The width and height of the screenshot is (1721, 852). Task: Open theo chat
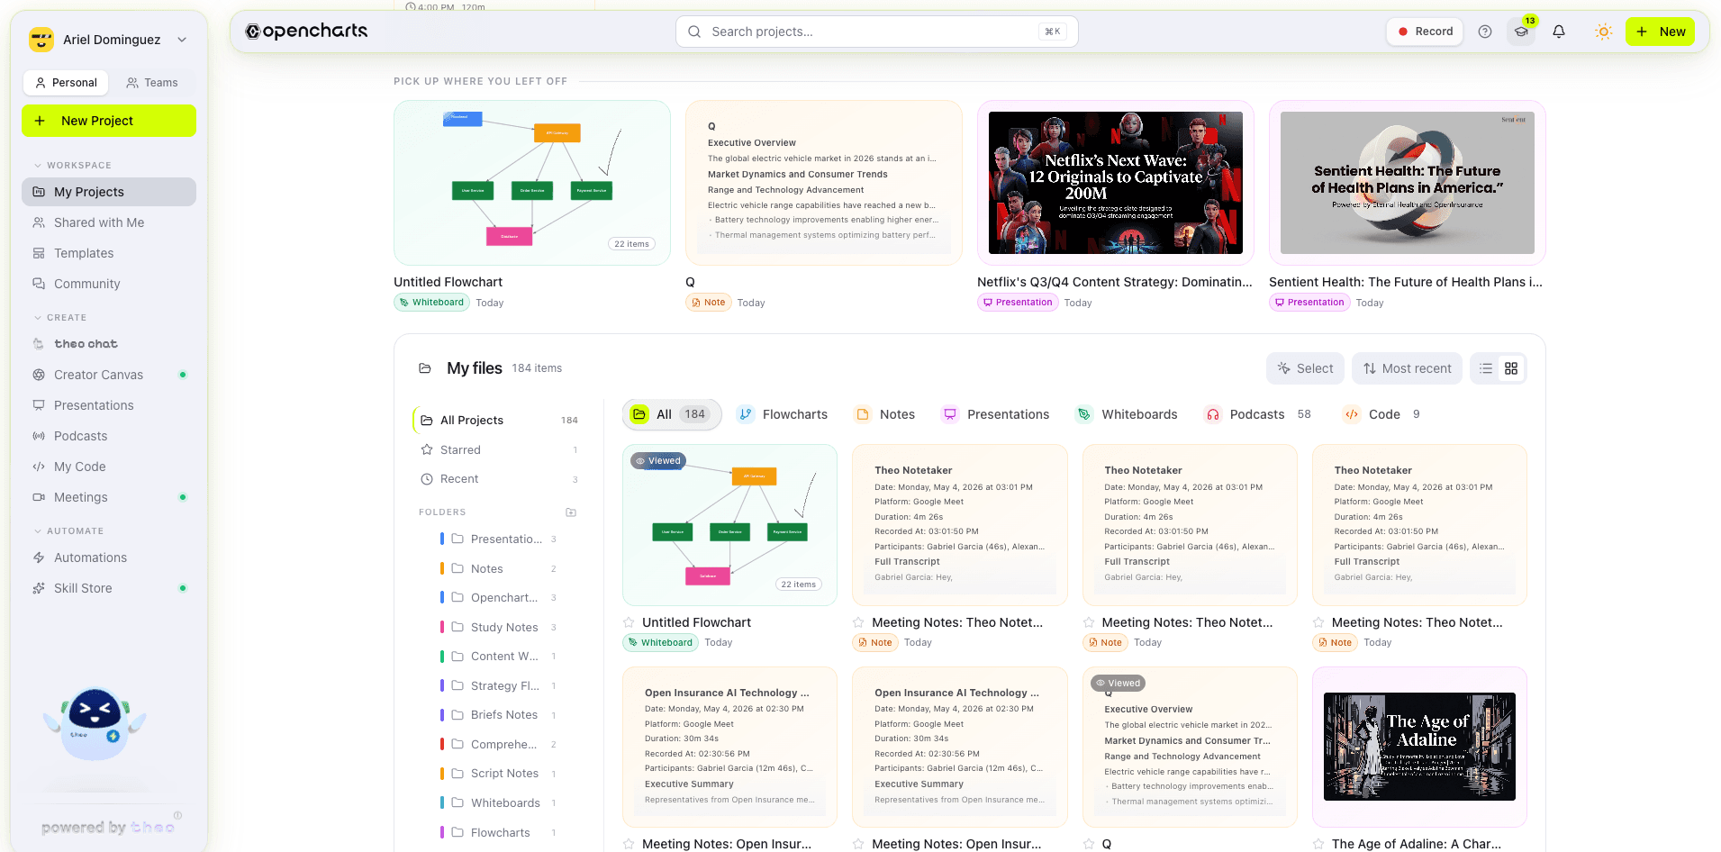[x=109, y=344]
